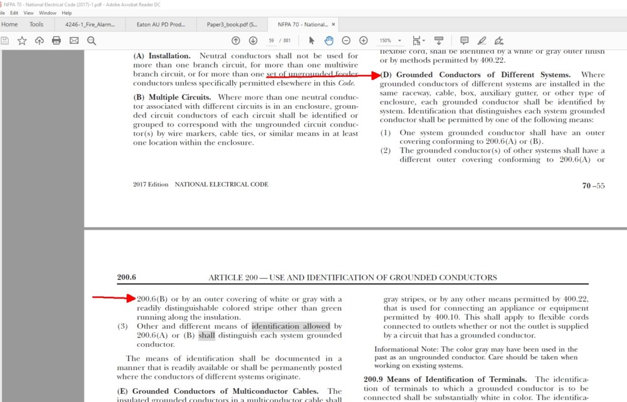The width and height of the screenshot is (627, 402).
Task: Open the Window menu
Action: (x=48, y=13)
